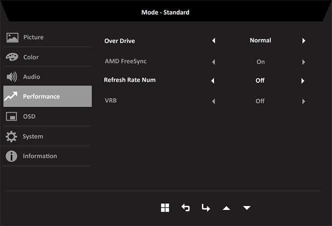Click the Picture landscape icon

coord(12,38)
